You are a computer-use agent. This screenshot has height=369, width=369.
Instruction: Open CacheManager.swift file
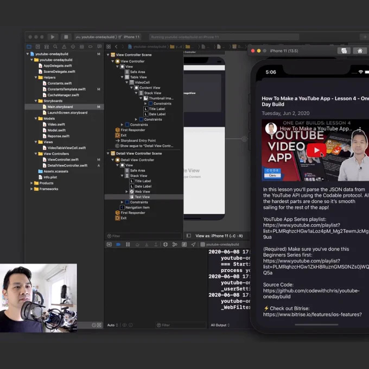tap(63, 95)
